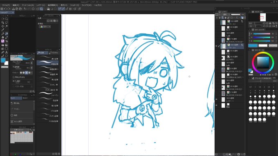Click 消去 in quick access
Screen dimensions: 278x156
coord(22,115)
